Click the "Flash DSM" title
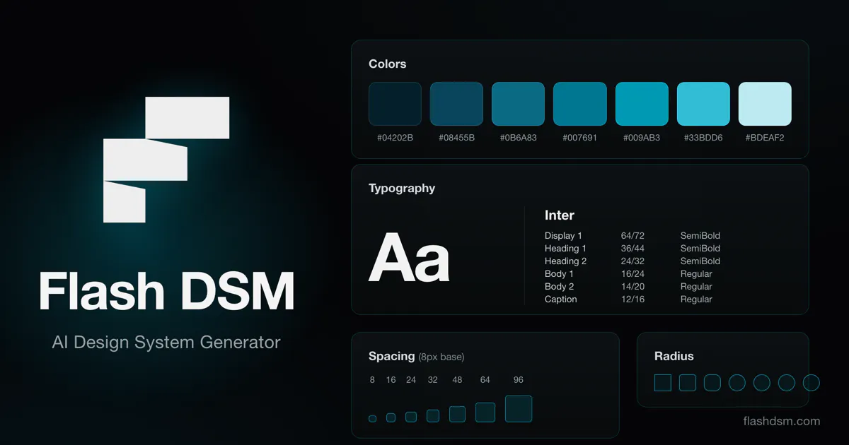 click(166, 291)
